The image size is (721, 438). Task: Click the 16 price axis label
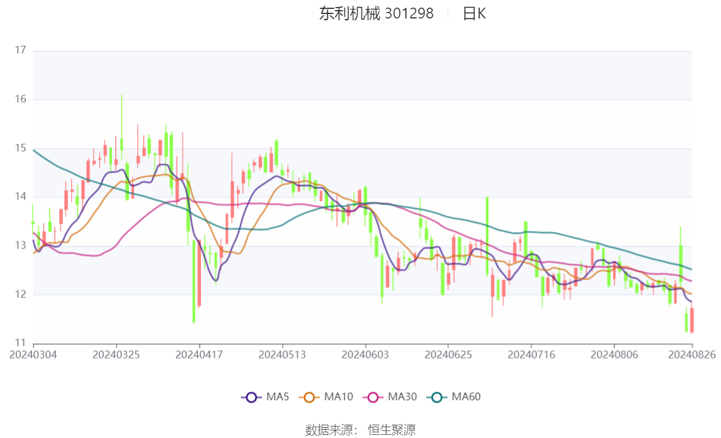click(20, 99)
